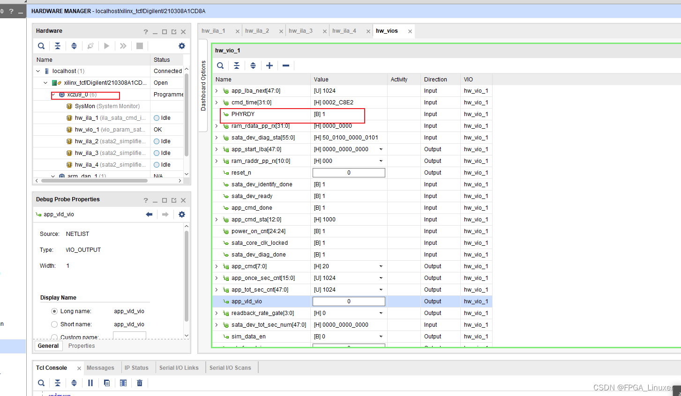The image size is (681, 396).
Task: Collapse the localhost node in Hardware tree
Action: (37, 71)
